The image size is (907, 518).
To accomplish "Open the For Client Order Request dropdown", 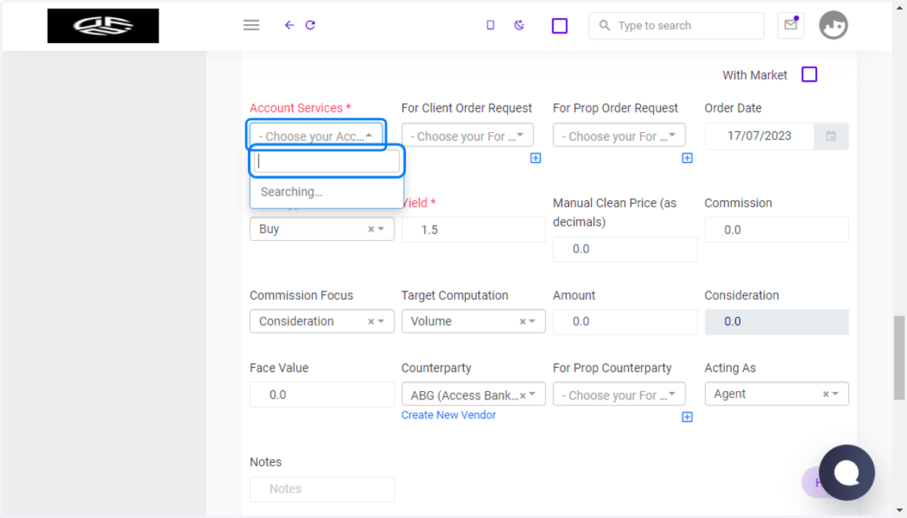I will (x=467, y=136).
